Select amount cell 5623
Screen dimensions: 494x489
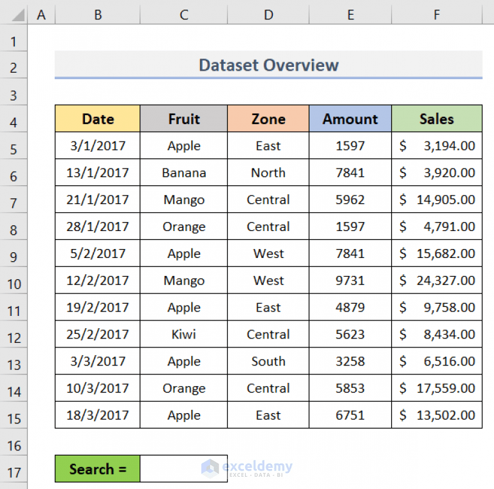351,334
